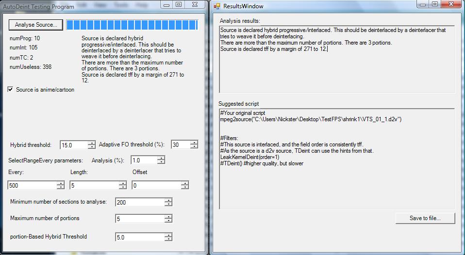This screenshot has width=465, height=255.
Task: Click the analysis progress bar
Action: click(132, 25)
